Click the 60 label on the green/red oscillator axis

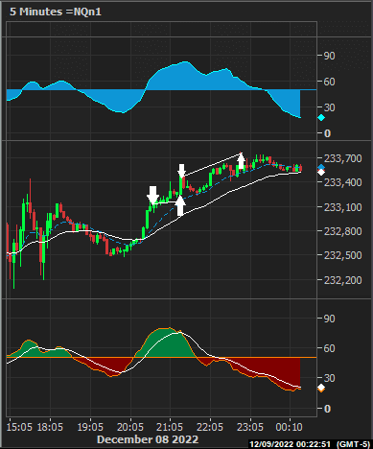[330, 348]
